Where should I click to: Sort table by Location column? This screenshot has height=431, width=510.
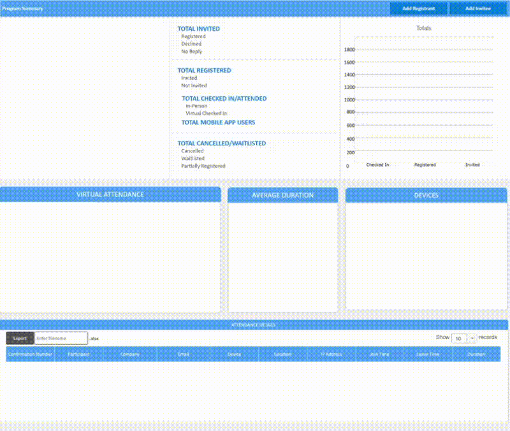[283, 354]
